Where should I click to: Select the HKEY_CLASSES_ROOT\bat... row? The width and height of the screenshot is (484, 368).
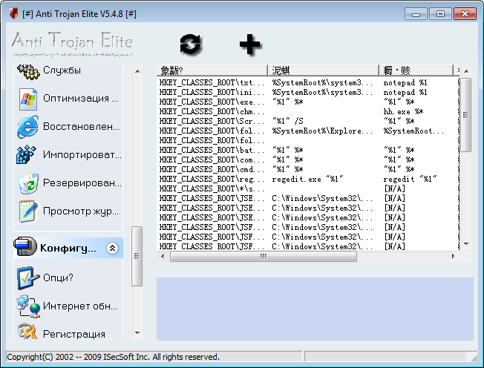pos(308,150)
